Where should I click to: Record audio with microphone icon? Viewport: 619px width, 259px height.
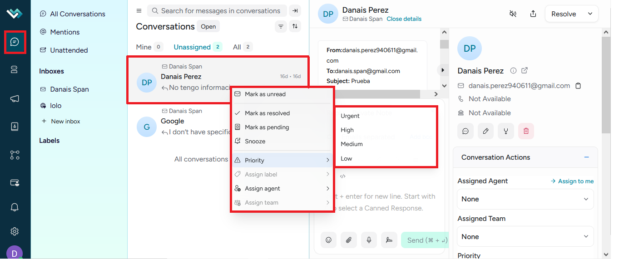point(369,240)
